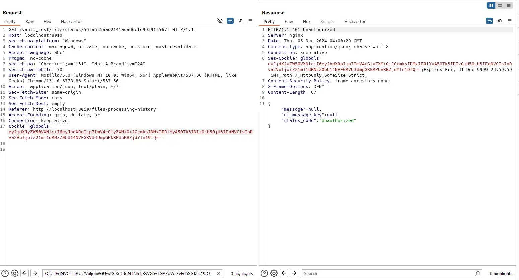Clear the Request search field text
Screen dimensions: 519x280
(219, 273)
